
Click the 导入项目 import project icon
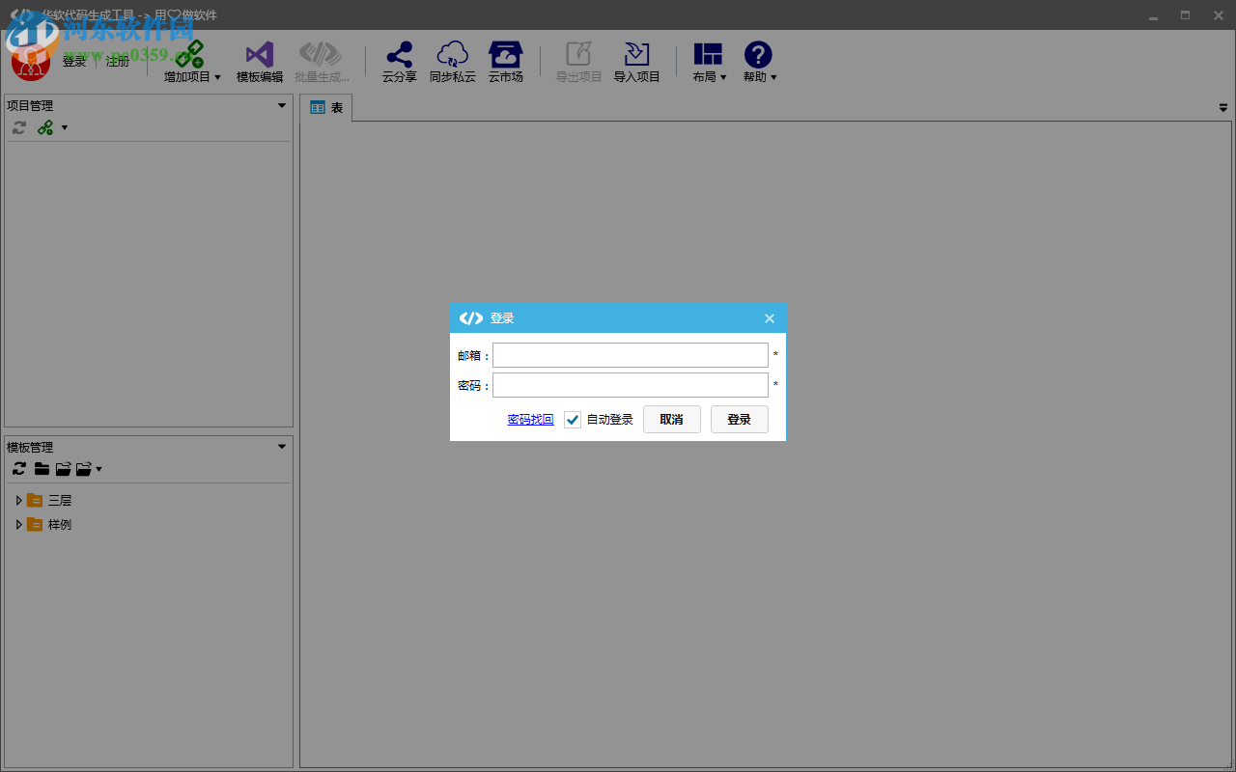[636, 55]
